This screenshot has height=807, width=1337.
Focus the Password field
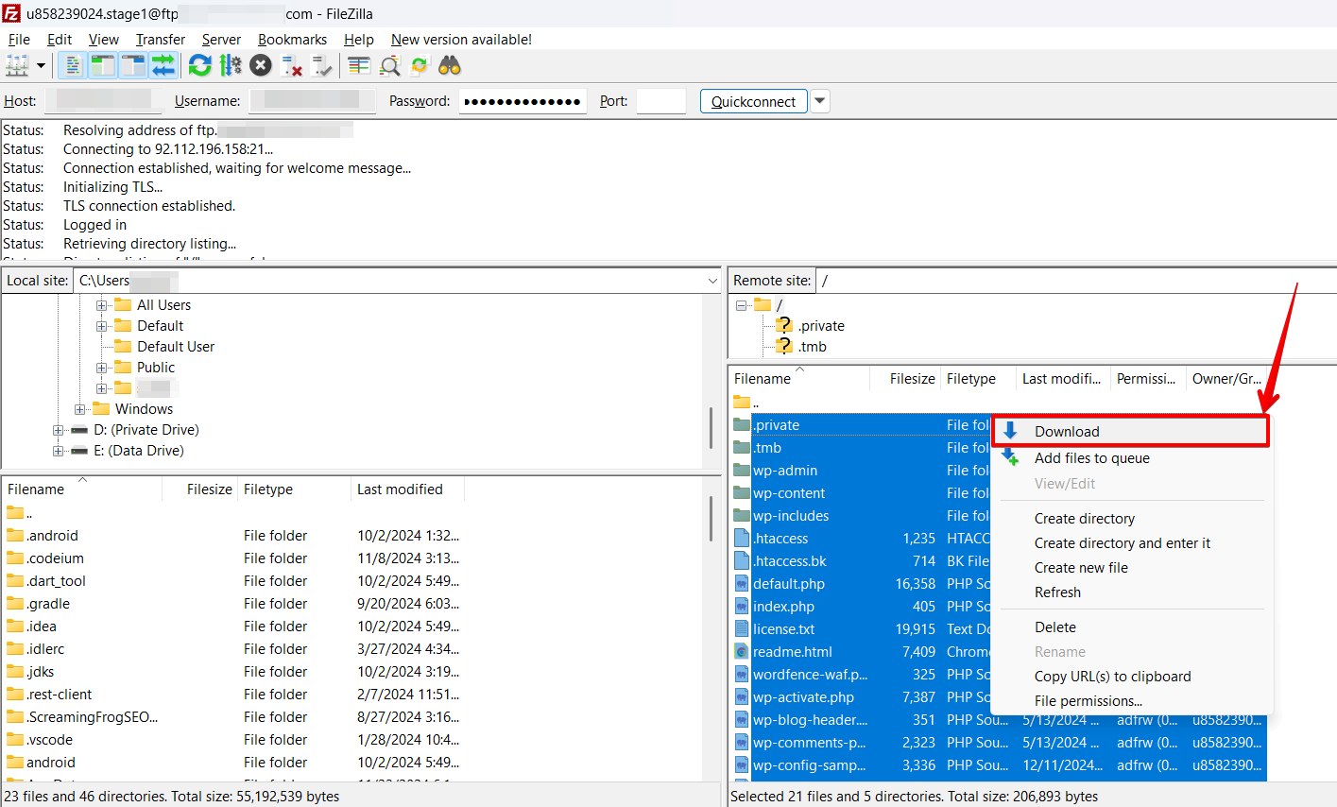pos(523,101)
